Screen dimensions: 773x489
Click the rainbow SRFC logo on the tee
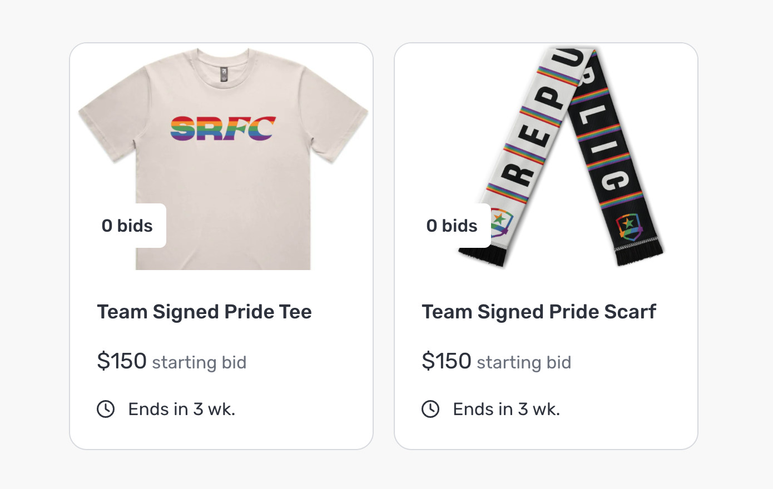[x=223, y=128]
